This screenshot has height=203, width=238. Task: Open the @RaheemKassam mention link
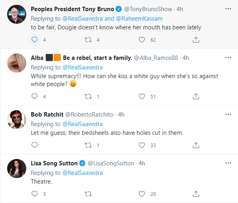click(139, 19)
